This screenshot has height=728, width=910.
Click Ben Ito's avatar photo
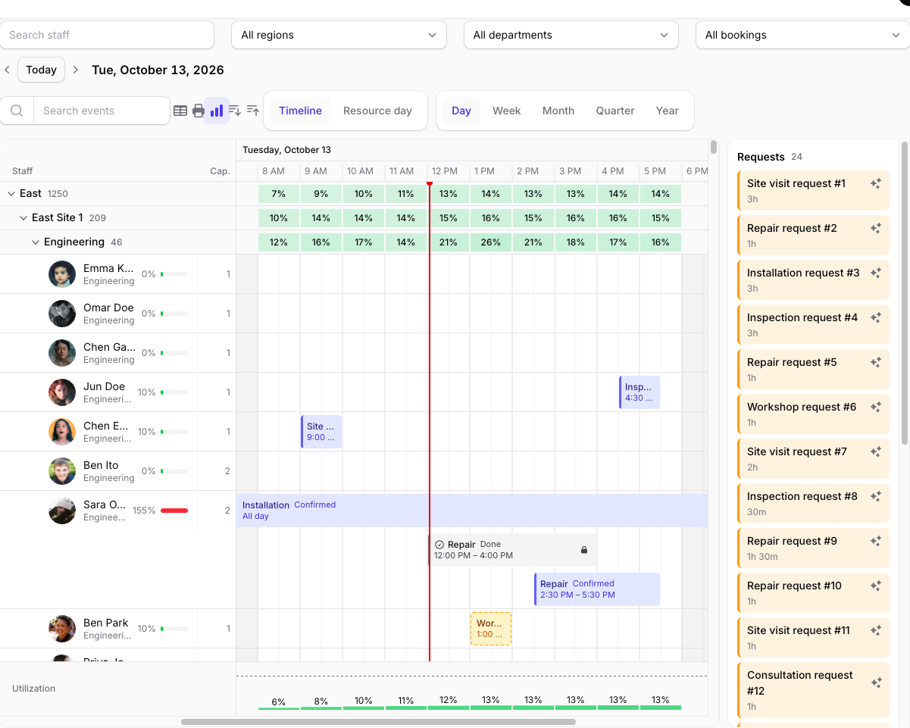coord(62,471)
